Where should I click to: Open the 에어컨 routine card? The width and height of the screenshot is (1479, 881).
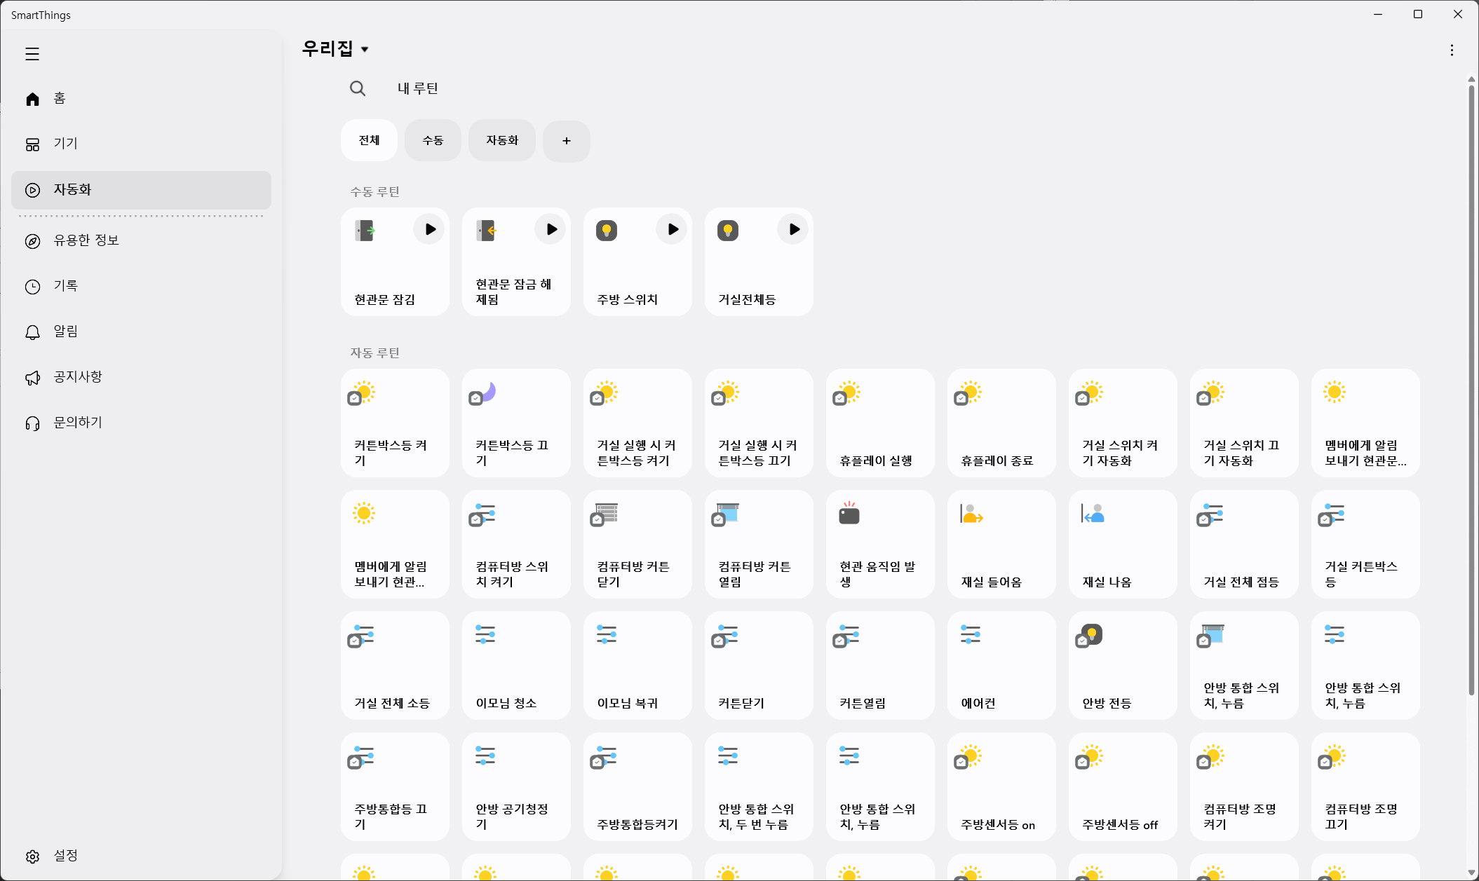[1001, 665]
